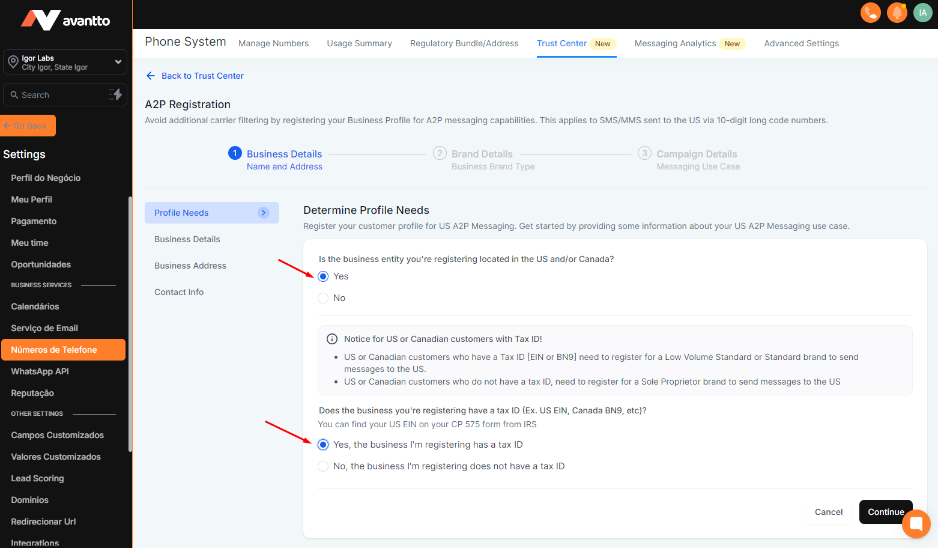Click the Avantto logo
This screenshot has height=548, width=938.
coord(65,20)
